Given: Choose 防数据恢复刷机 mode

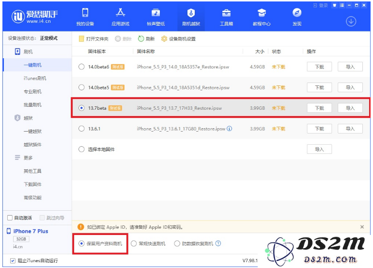Looking at the screenshot, I should click(177, 243).
